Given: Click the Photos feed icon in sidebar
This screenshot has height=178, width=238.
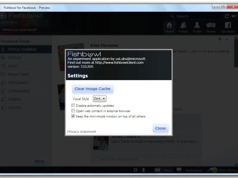Looking at the screenshot, I should point(3,58).
